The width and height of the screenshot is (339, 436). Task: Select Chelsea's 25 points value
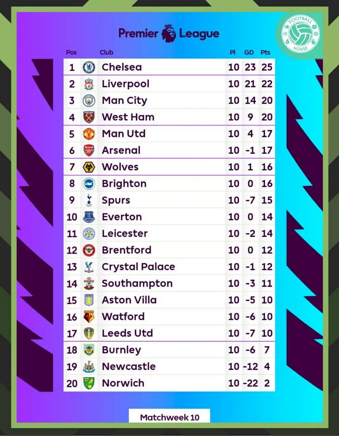click(x=267, y=67)
